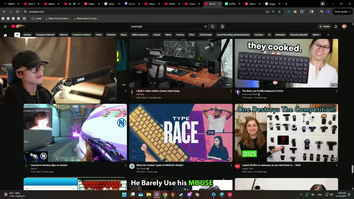Screen dimensions: 354x199
Task: Open ENG language input selector
Action: click(x=320, y=195)
